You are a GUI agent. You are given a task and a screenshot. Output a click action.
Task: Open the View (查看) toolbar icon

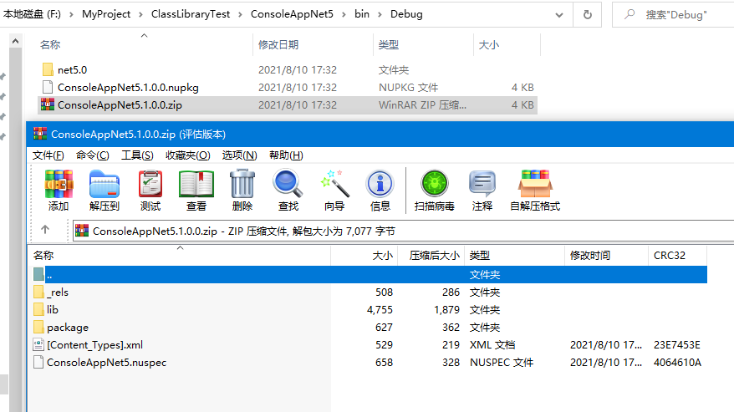click(x=196, y=185)
